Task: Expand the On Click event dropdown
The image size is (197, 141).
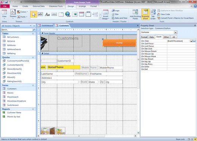Action: [191, 41]
